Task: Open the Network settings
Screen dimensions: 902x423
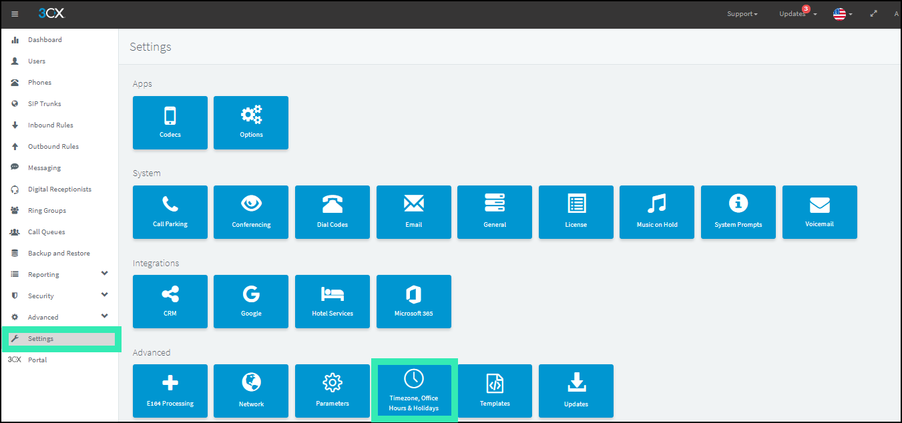Action: (250, 391)
